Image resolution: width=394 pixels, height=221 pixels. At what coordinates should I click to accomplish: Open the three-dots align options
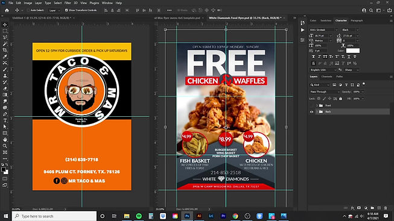coord(170,10)
